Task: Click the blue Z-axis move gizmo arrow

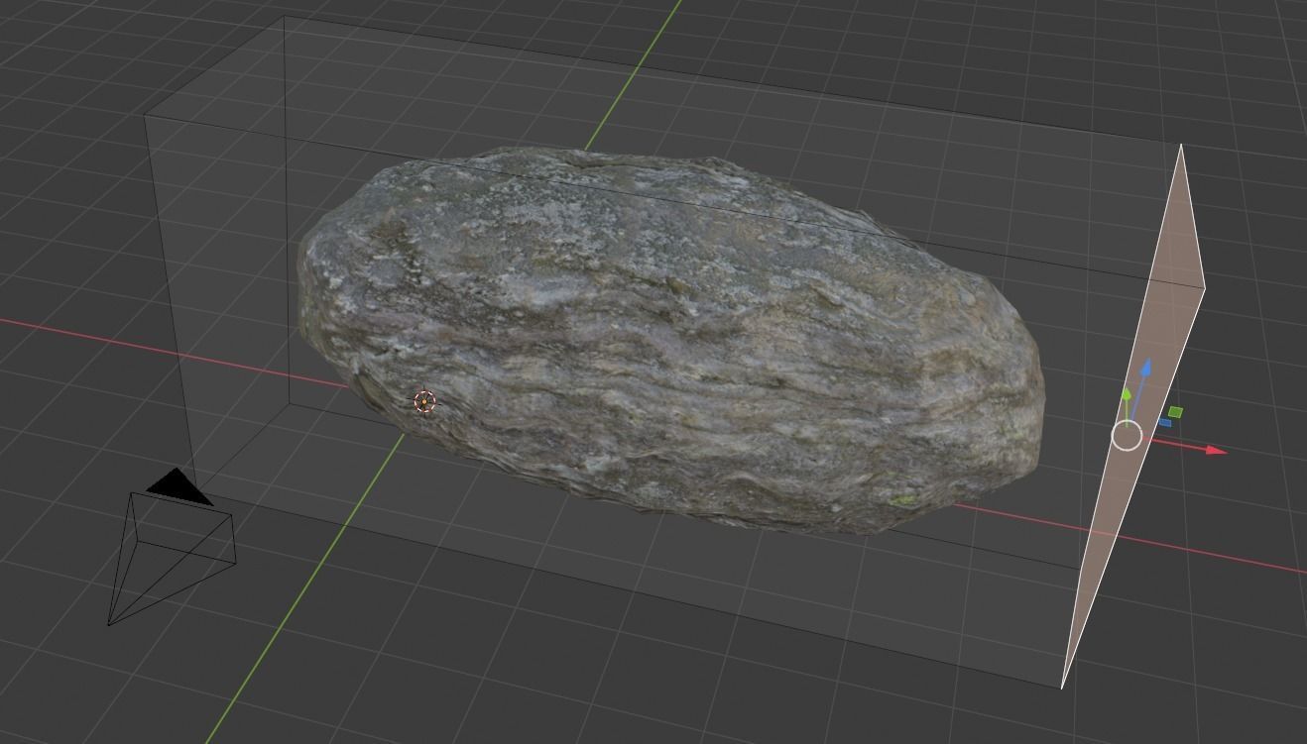Action: (x=1145, y=370)
